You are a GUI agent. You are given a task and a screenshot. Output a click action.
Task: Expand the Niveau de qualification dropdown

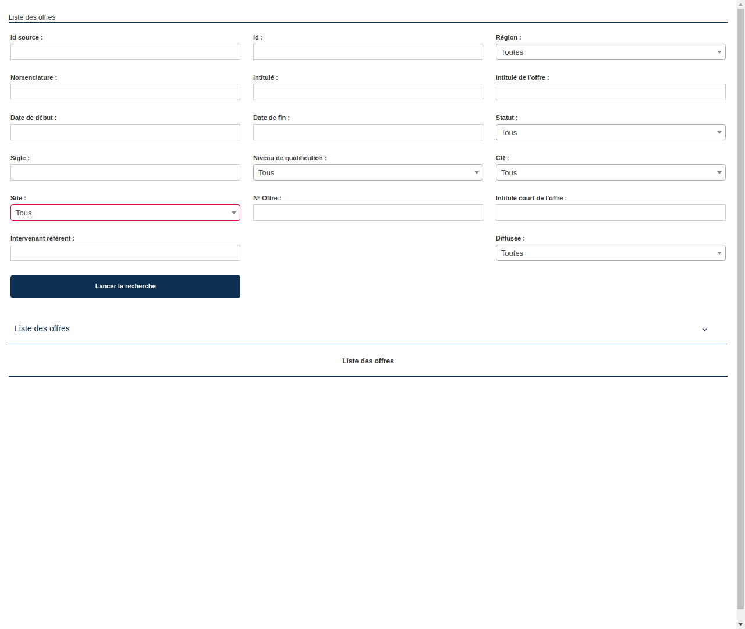[x=368, y=172]
